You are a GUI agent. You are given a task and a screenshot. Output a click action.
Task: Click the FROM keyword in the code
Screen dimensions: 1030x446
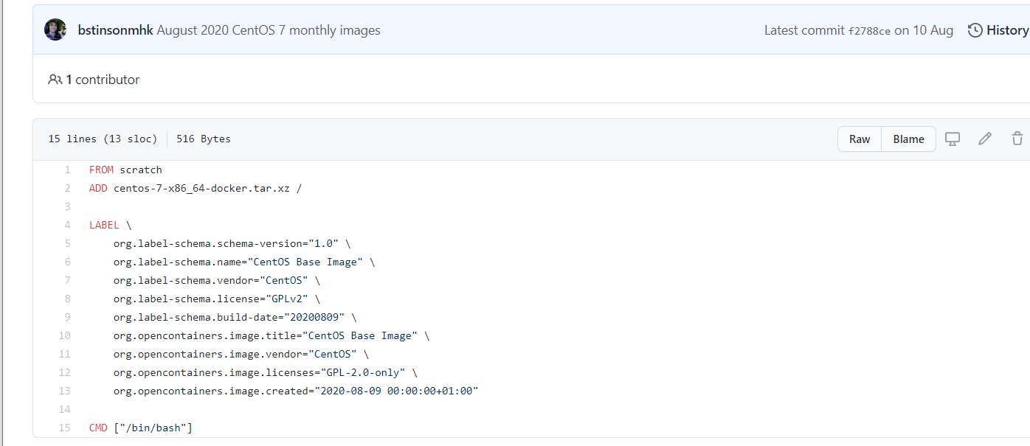(101, 170)
